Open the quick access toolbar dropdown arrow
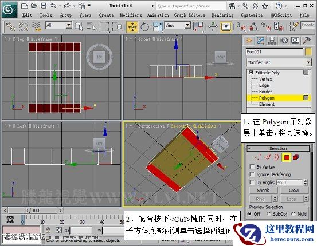Screen dimensions: 317x246 click(x=89, y=6)
